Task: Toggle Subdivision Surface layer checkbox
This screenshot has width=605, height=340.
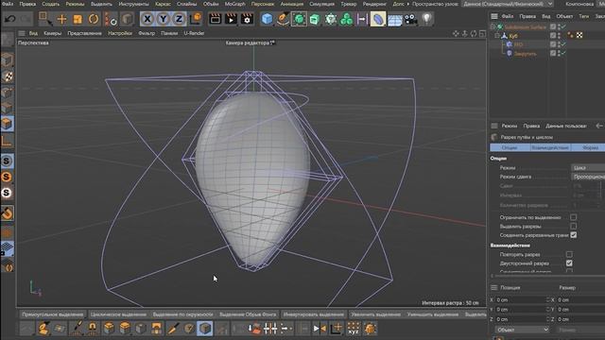Action: pyautogui.click(x=553, y=26)
